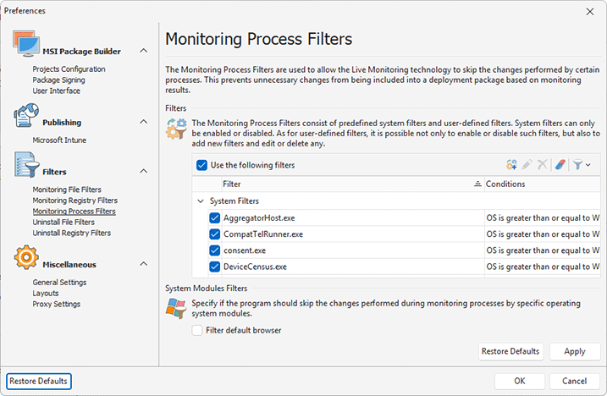Collapse the Filters sidebar section
This screenshot has width=607, height=396.
point(143,172)
